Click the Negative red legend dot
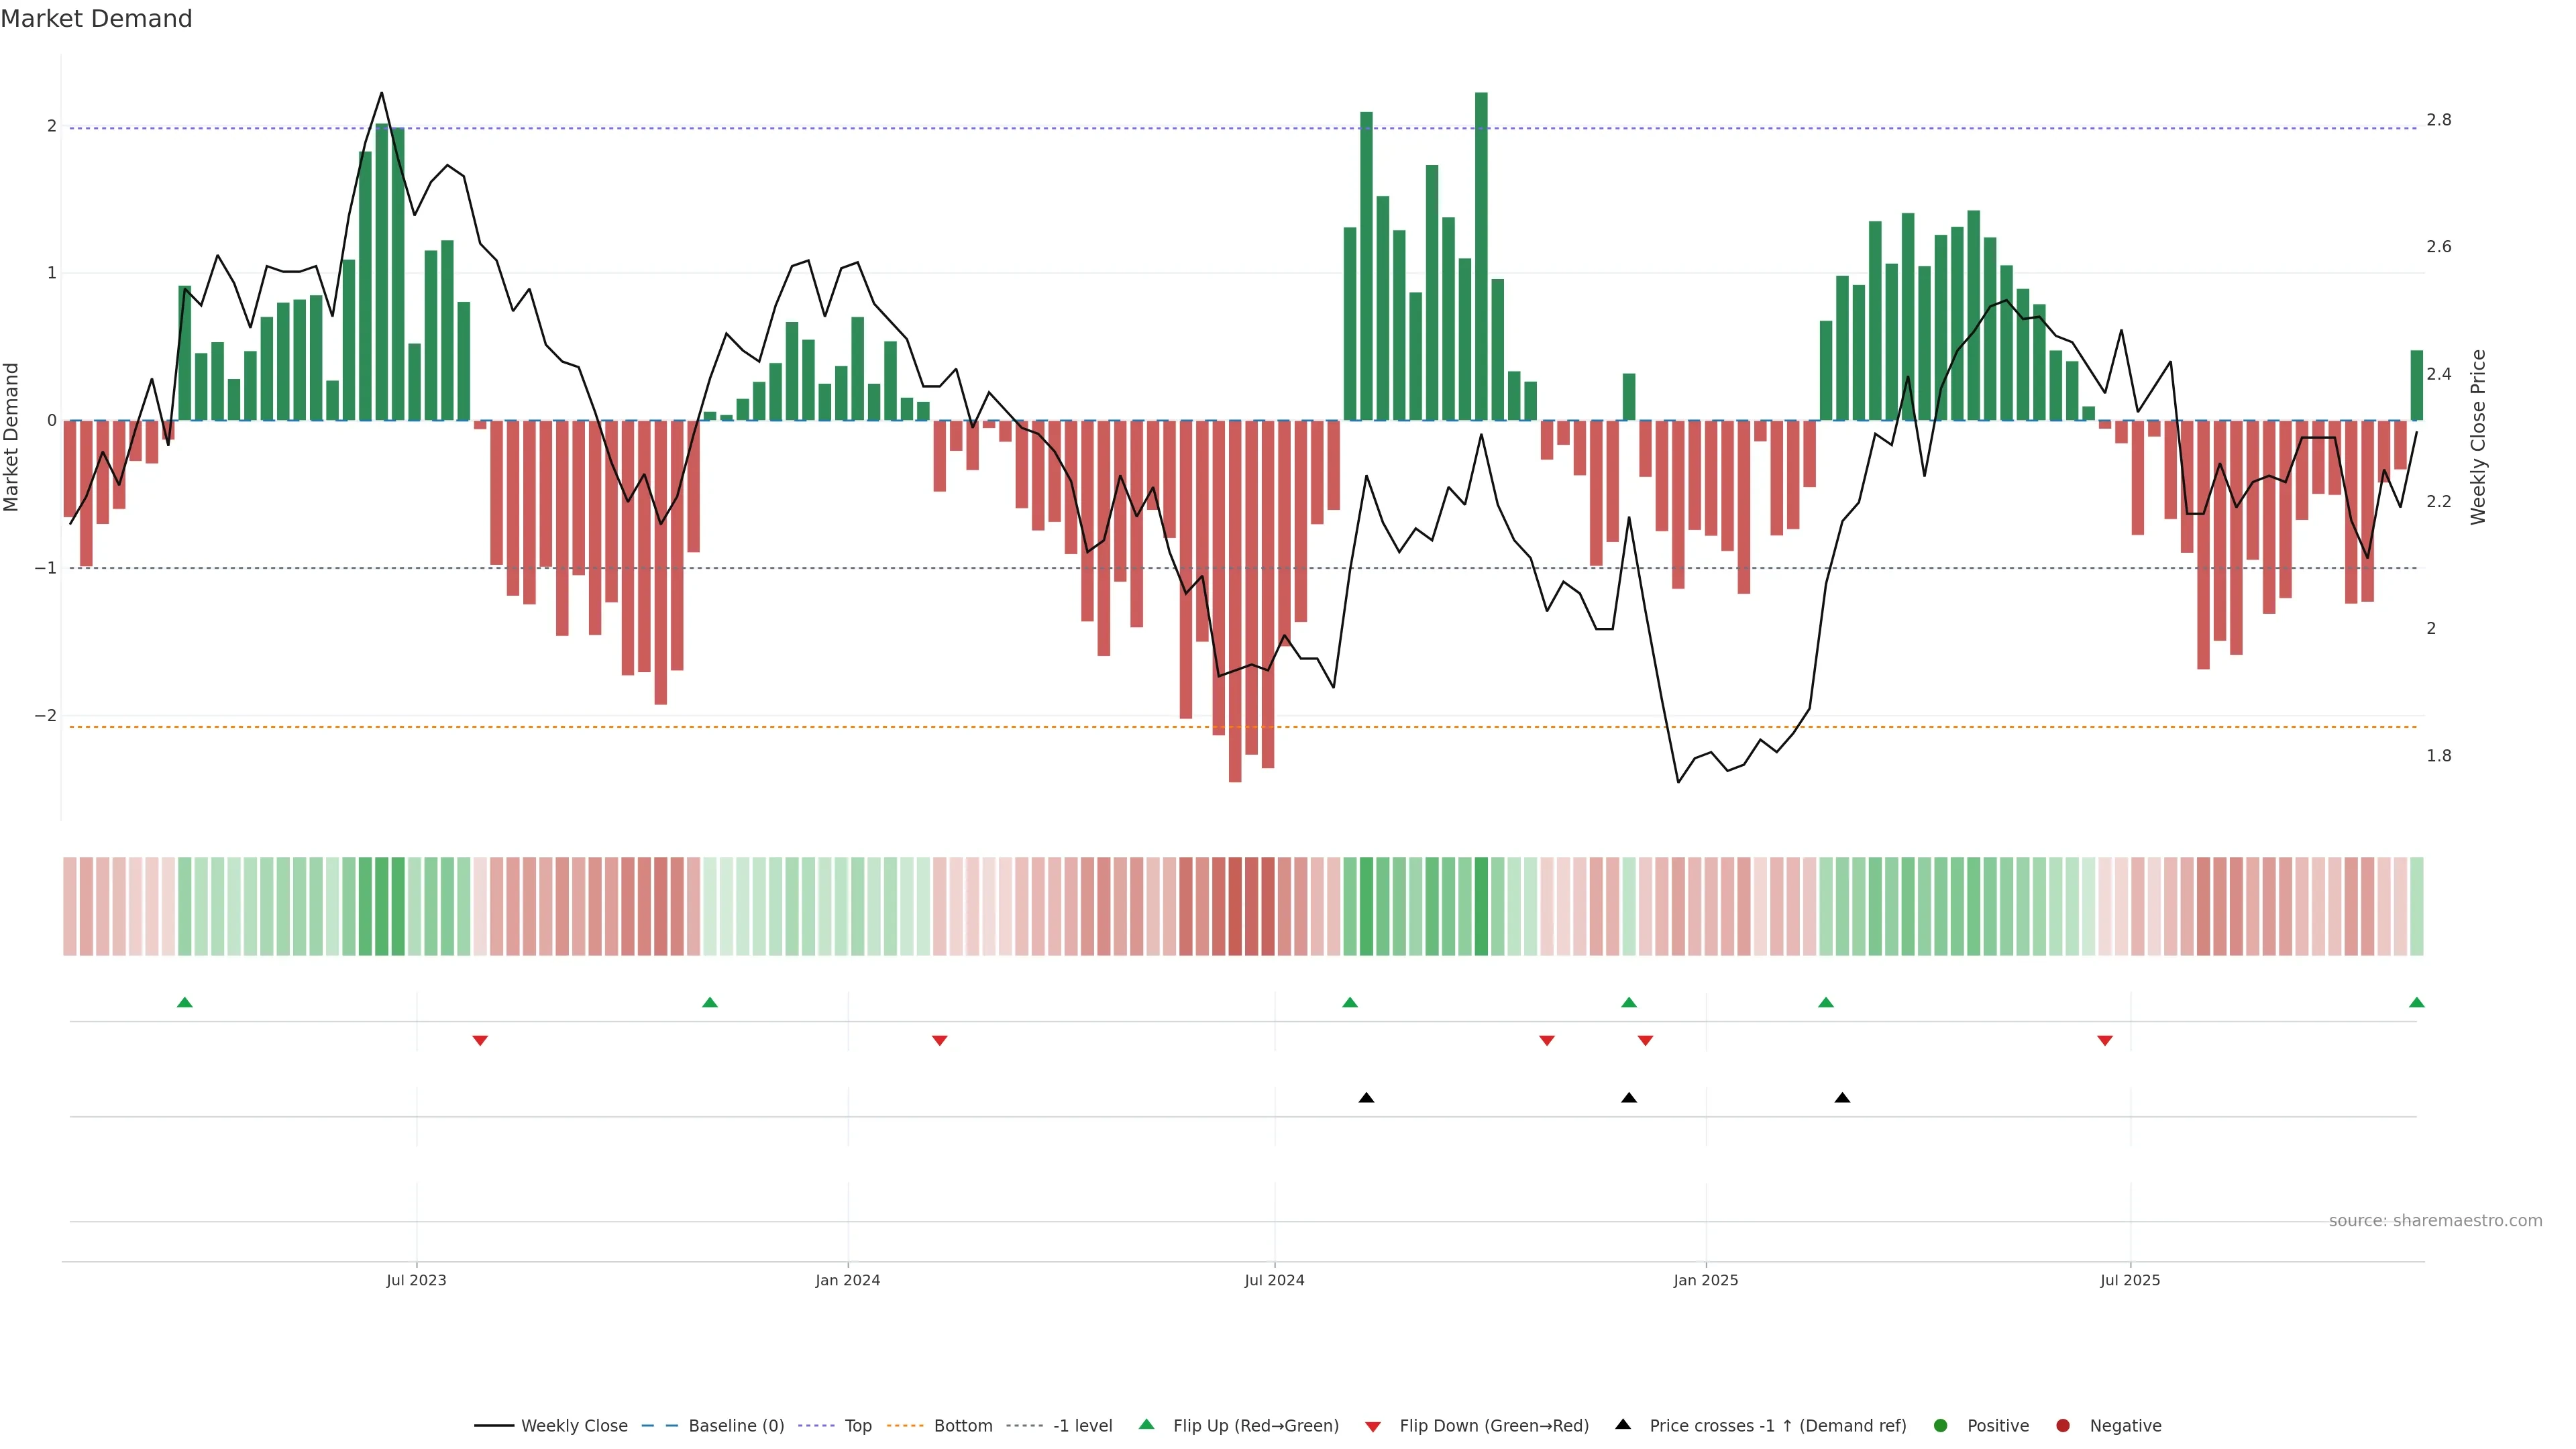 pos(2063,1426)
